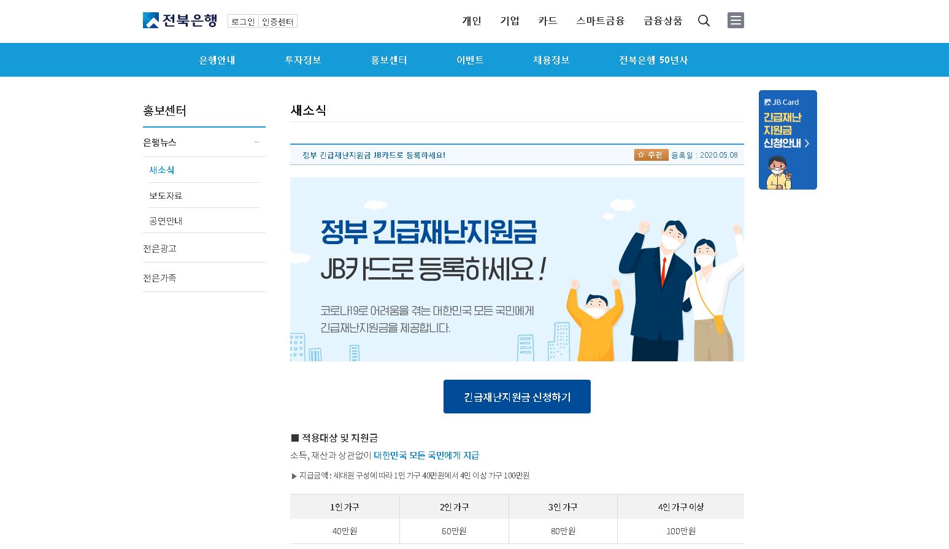The image size is (949, 549).
Task: Select 카드 in top navigation
Action: [x=548, y=21]
